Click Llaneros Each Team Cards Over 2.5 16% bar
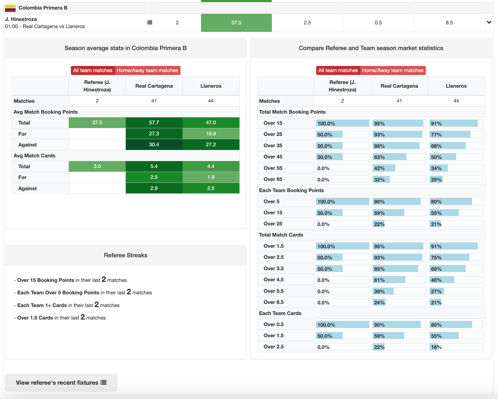Image resolution: width=498 pixels, height=399 pixels. click(x=456, y=347)
